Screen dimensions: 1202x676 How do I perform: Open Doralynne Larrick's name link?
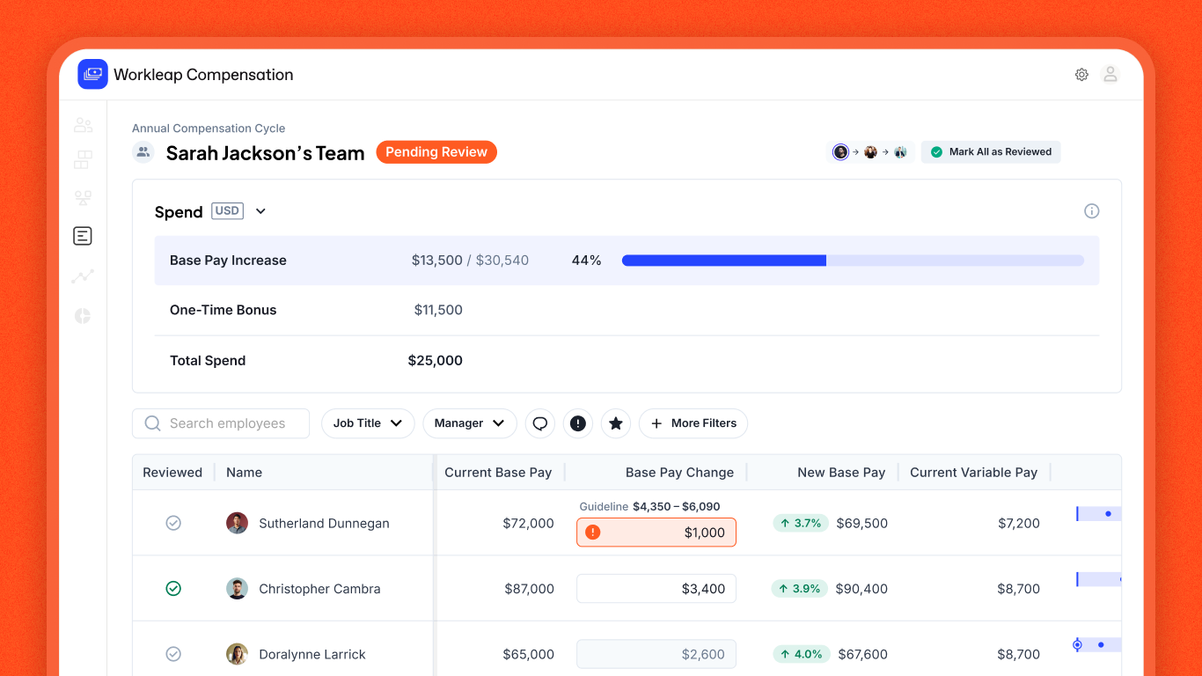tap(312, 654)
